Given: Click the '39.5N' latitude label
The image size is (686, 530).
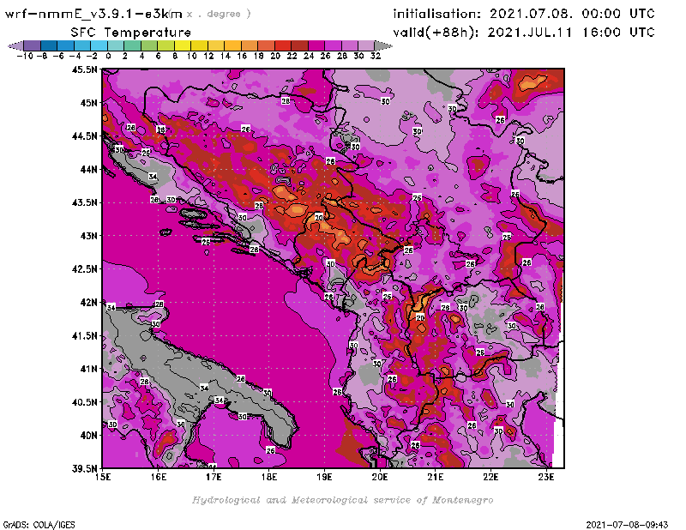Looking at the screenshot, I should point(85,469).
